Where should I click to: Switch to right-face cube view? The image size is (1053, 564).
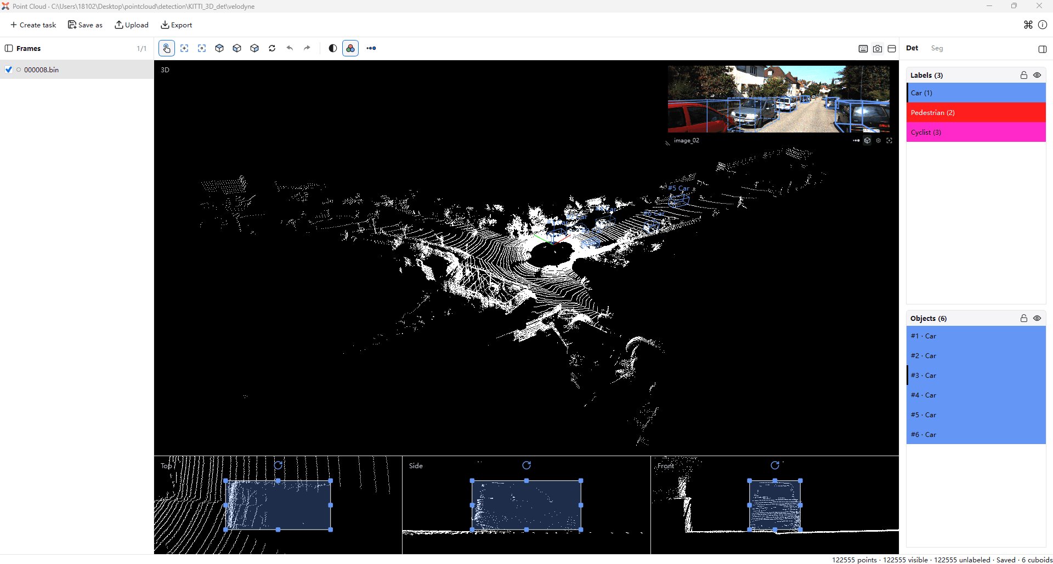pyautogui.click(x=254, y=48)
